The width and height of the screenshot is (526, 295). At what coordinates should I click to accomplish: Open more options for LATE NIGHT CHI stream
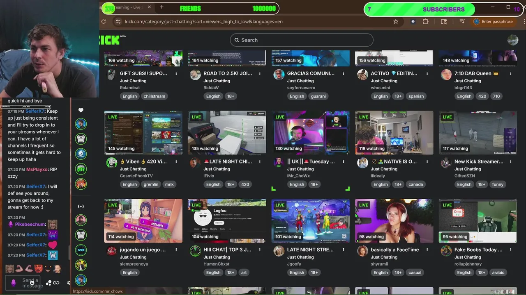click(x=260, y=161)
